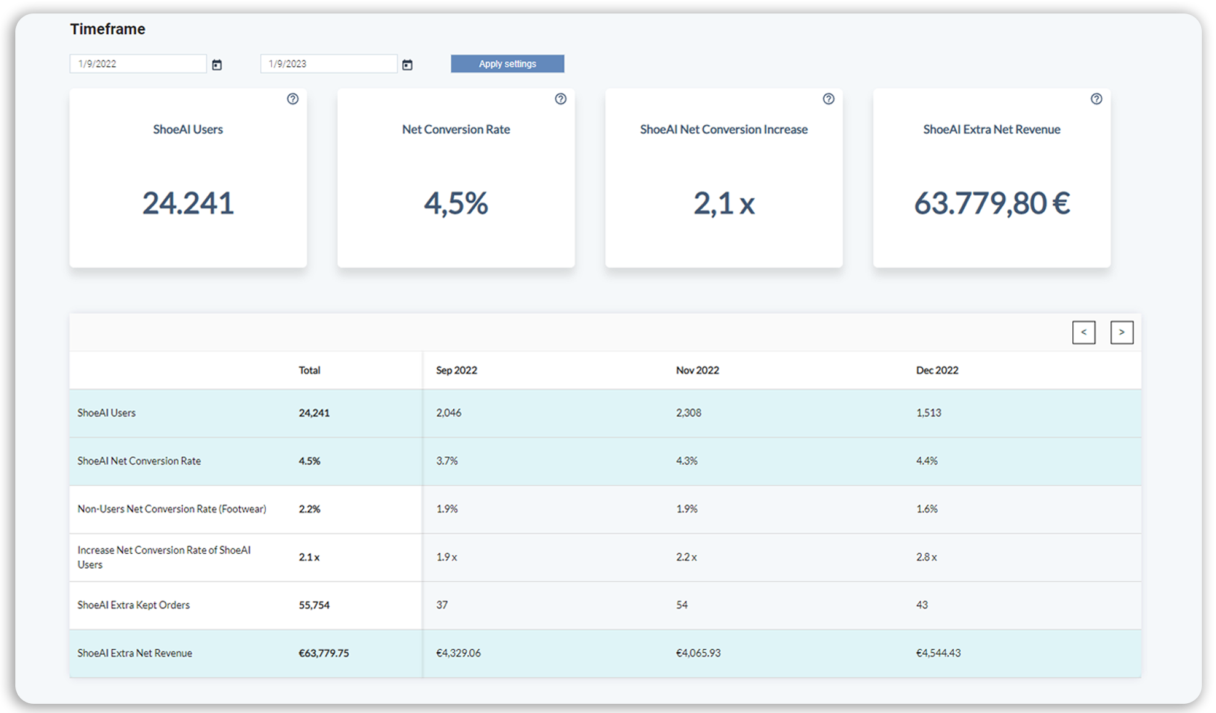Image resolution: width=1216 pixels, height=713 pixels.
Task: Select Dec 2022 users value 1,513
Action: (929, 413)
